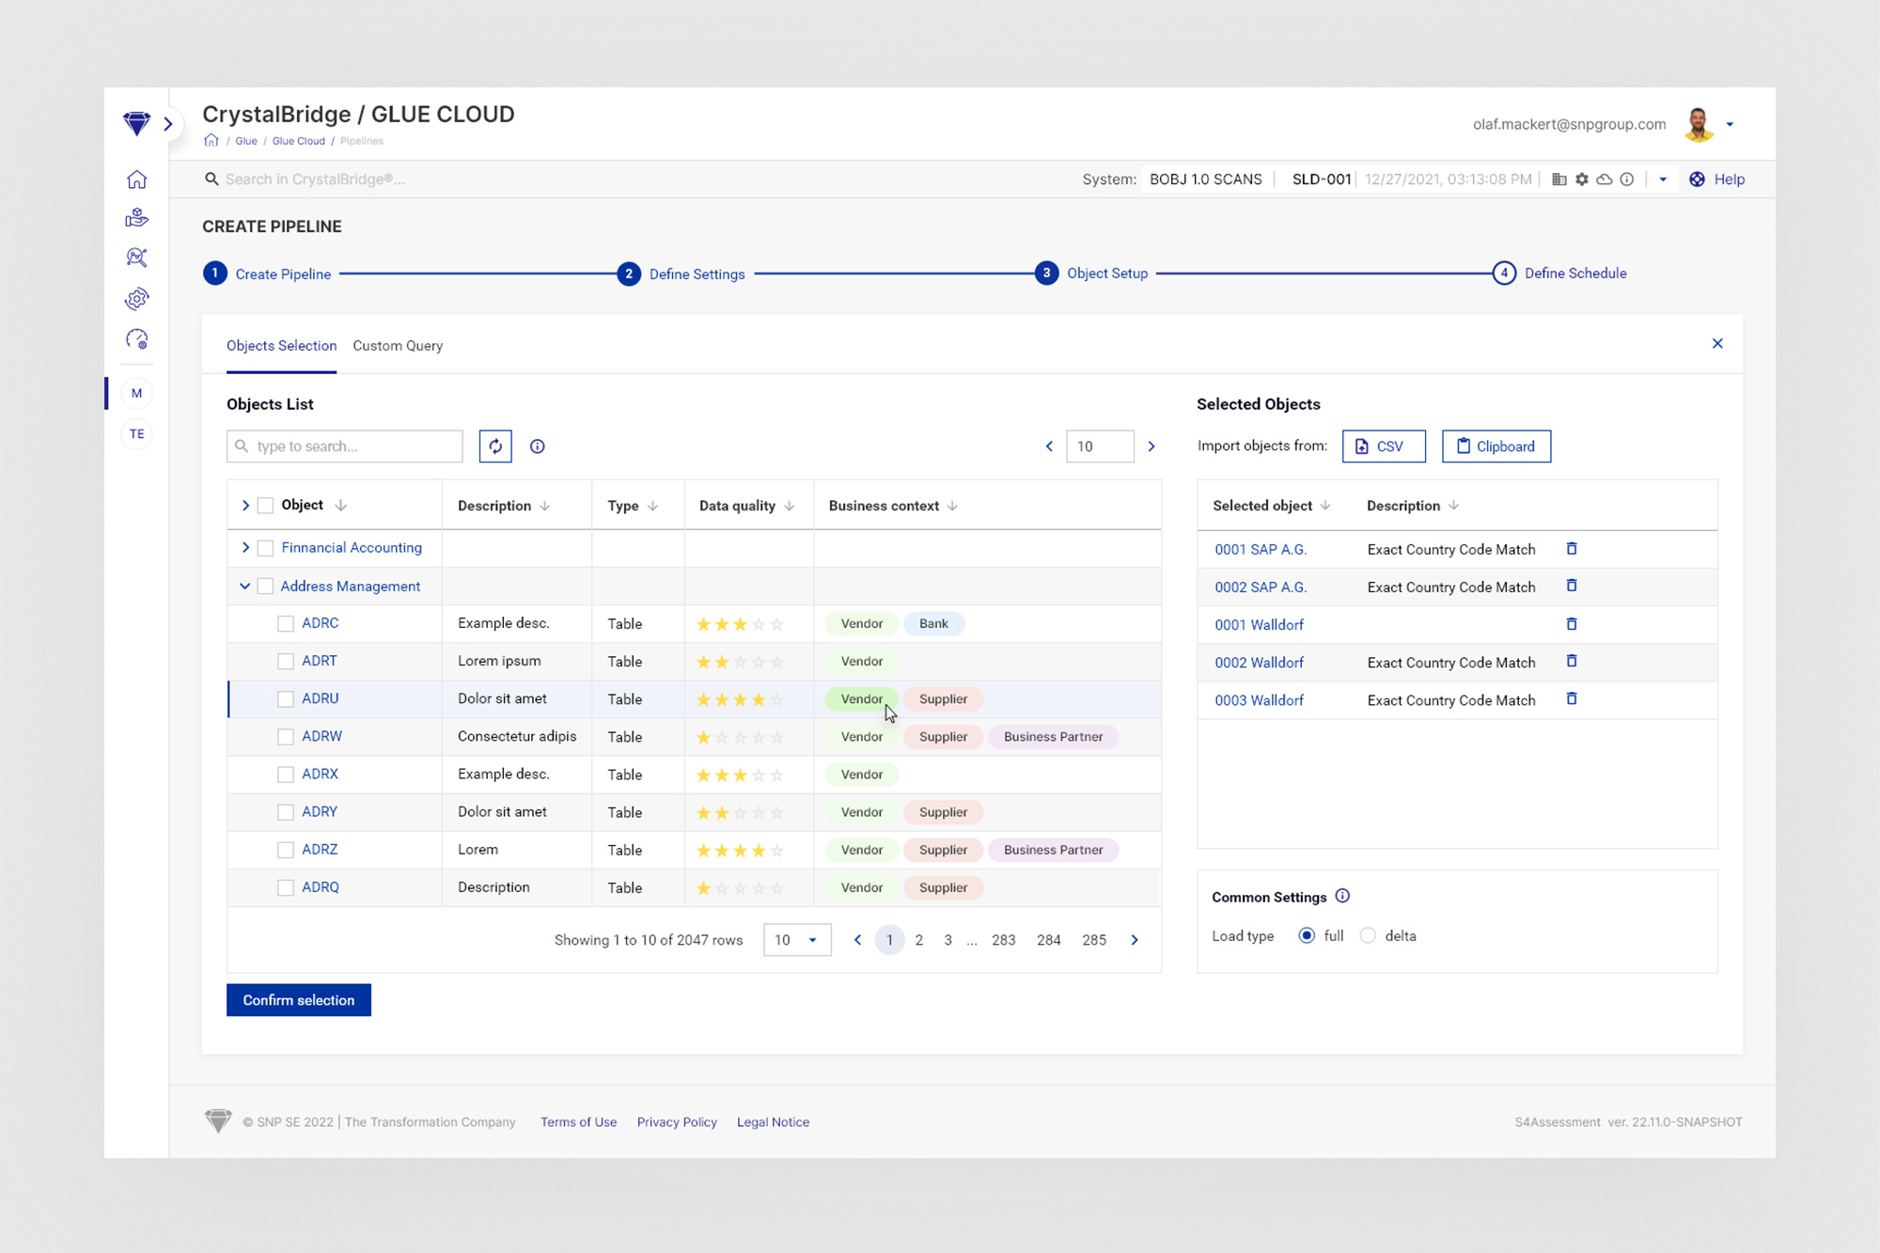Viewport: 1880px width, 1253px height.
Task: Collapse the Address Management group
Action: pyautogui.click(x=245, y=587)
